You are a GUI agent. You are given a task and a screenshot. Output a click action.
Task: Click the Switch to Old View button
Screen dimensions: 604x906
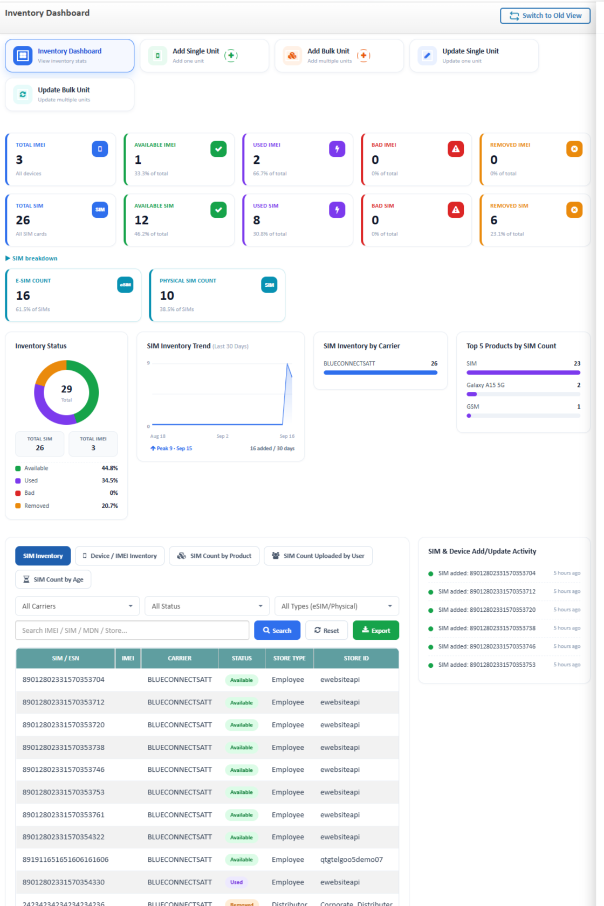[x=545, y=16]
